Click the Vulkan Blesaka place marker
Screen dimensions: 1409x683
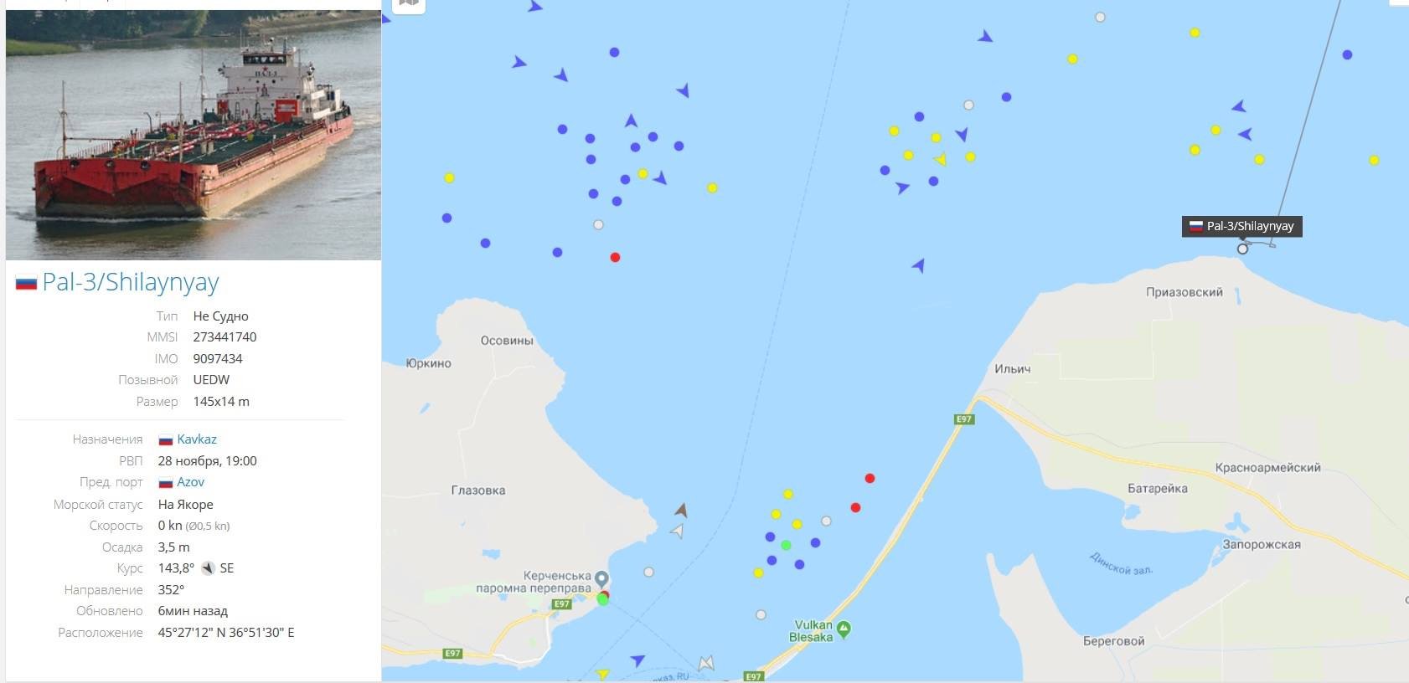click(x=844, y=628)
